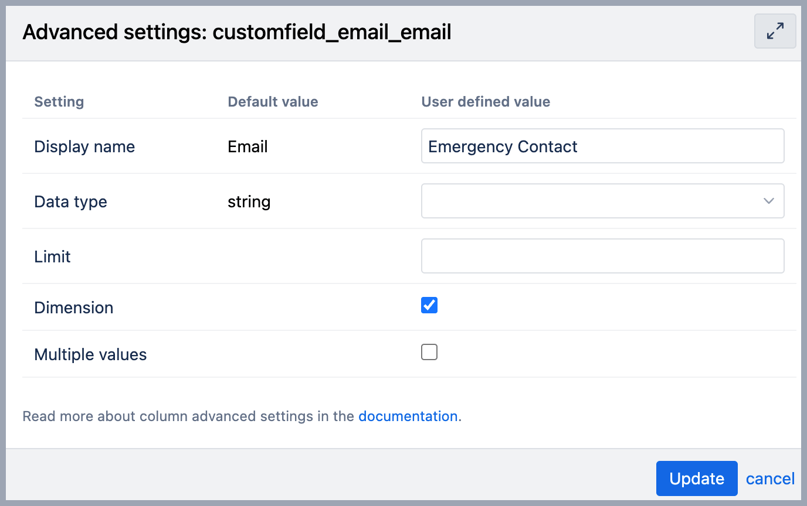807x506 pixels.
Task: Click the Limit setting label
Action: pos(52,257)
